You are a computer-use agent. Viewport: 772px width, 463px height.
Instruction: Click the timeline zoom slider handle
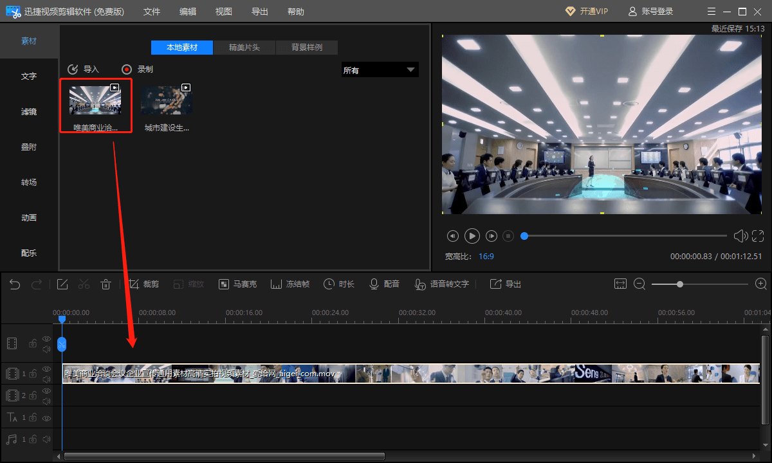pos(679,284)
